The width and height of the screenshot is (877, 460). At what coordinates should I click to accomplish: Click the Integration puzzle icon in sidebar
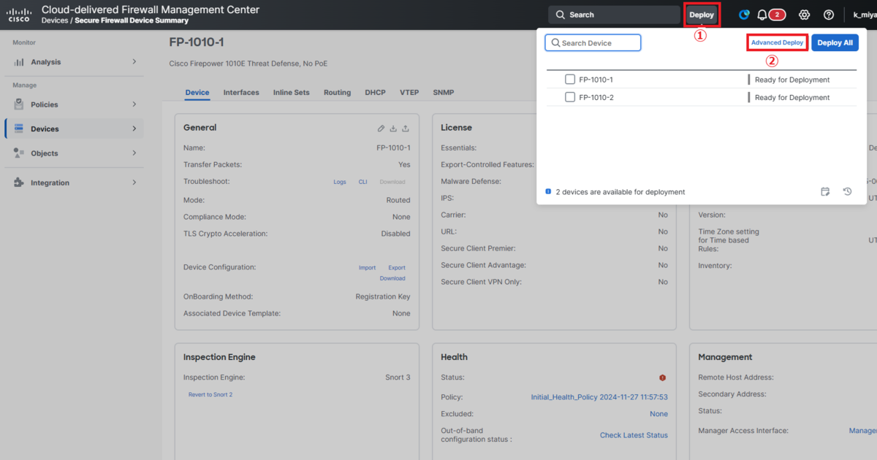[x=19, y=183]
